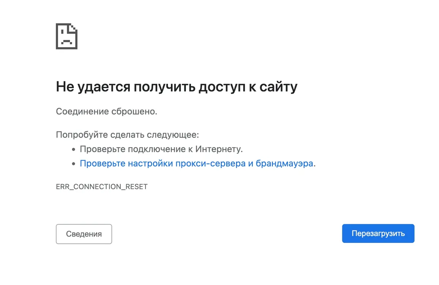
Task: Open details with the Сведения button
Action: (84, 234)
